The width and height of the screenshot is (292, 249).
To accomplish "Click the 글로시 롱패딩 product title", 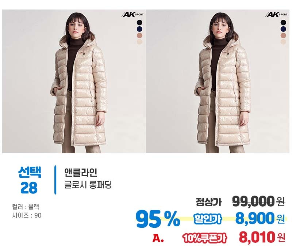I will click(x=88, y=185).
